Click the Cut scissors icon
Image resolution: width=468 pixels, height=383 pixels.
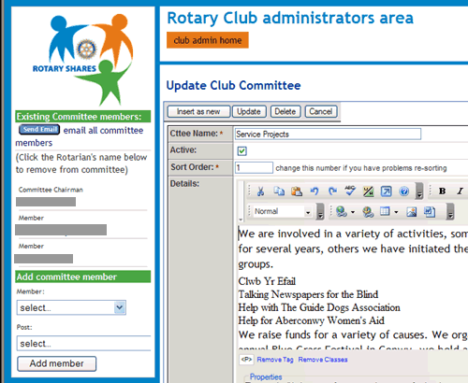pyautogui.click(x=260, y=191)
